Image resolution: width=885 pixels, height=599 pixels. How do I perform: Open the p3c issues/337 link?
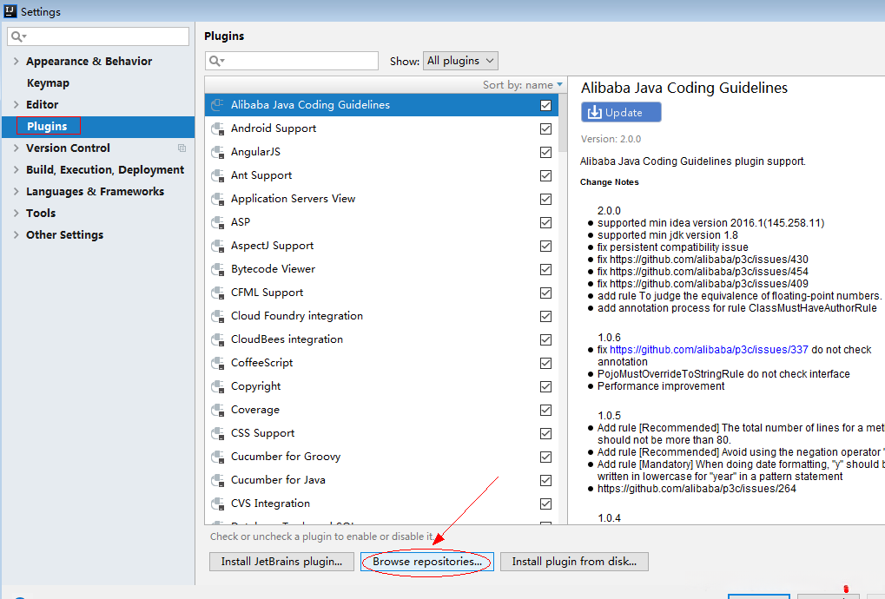pyautogui.click(x=709, y=350)
